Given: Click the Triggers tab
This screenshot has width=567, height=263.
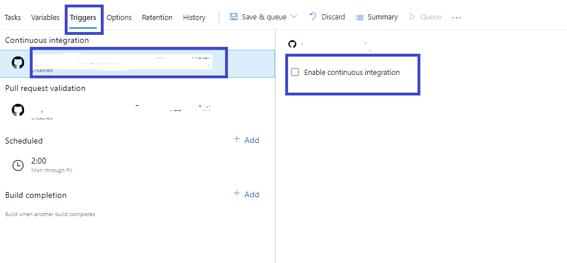Looking at the screenshot, I should tap(83, 17).
